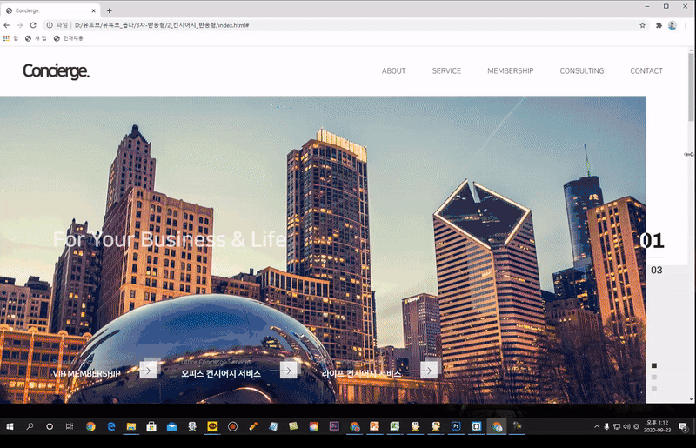Open Task View on the taskbar
Image resolution: width=696 pixels, height=448 pixels.
pyautogui.click(x=70, y=427)
